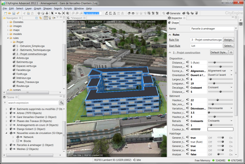Select the Shape tab in Inspector
The height and width of the screenshot is (164, 245).
[x=173, y=23]
